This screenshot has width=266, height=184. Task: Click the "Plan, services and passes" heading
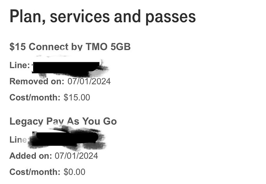(x=103, y=17)
